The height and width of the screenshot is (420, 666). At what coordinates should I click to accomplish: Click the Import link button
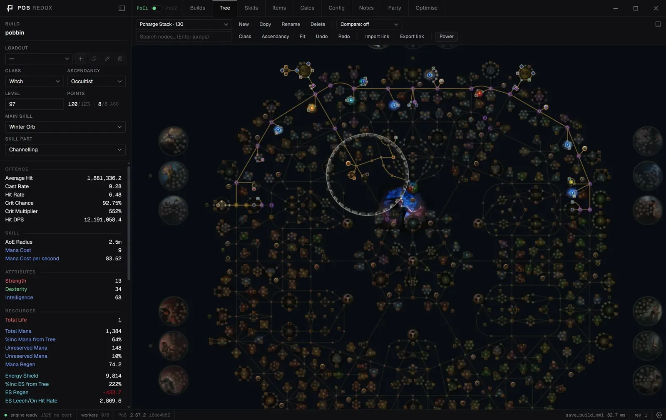coord(377,37)
